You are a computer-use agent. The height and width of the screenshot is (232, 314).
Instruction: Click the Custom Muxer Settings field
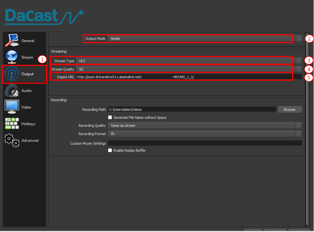[205, 143]
